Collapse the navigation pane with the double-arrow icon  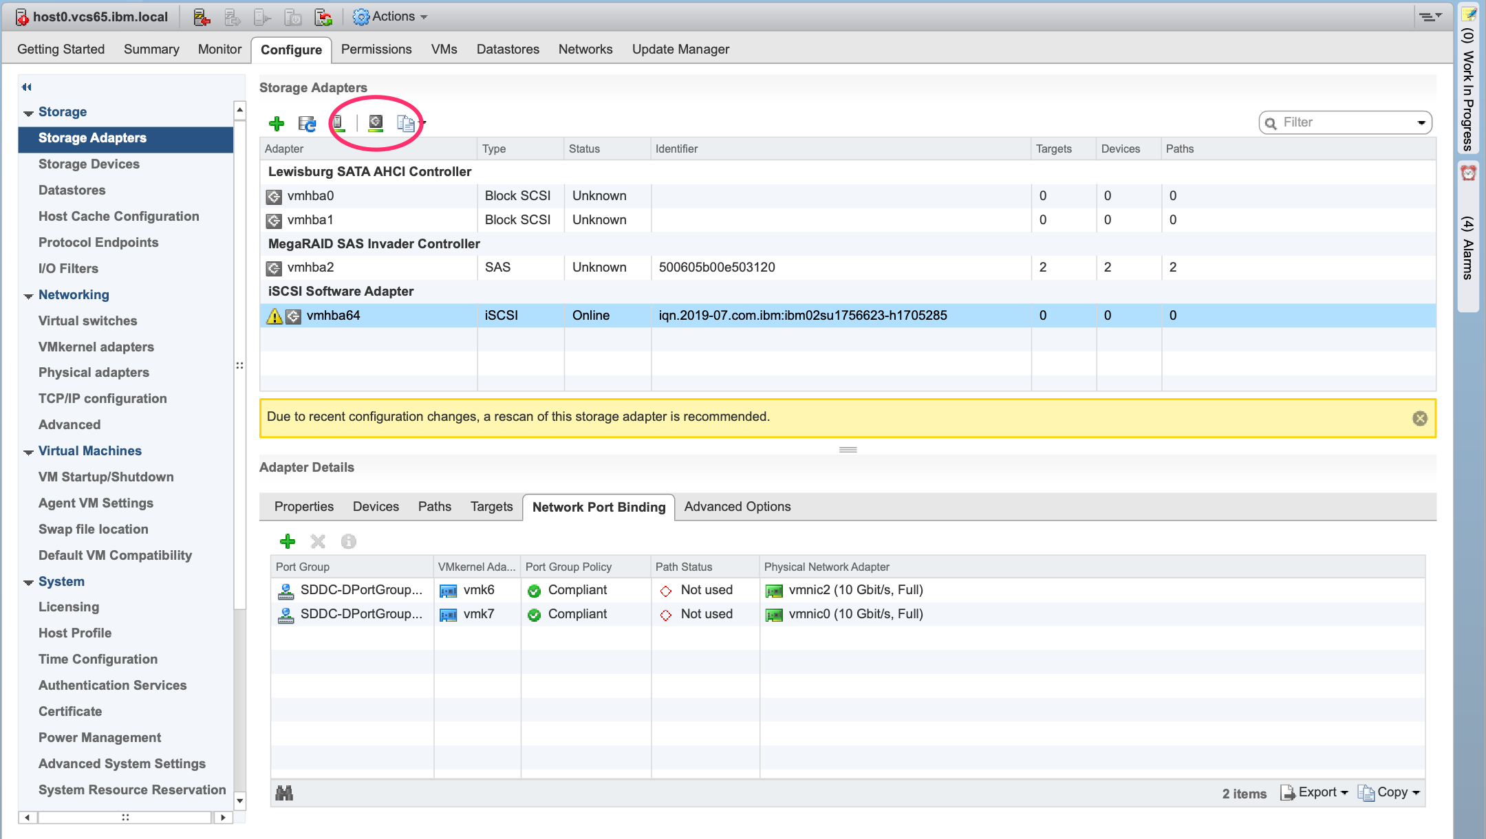click(27, 87)
